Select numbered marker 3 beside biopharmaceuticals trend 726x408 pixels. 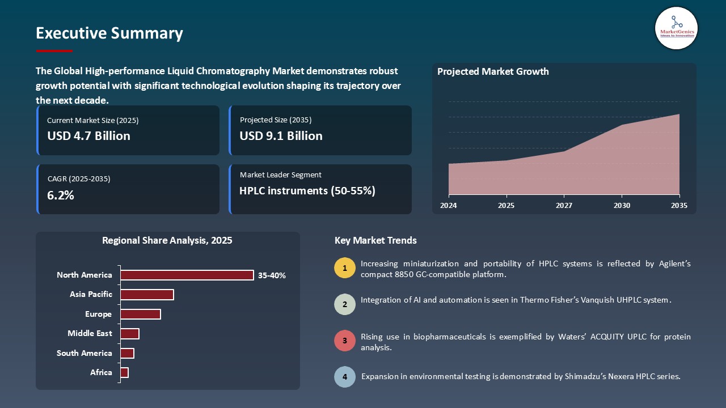[345, 341]
